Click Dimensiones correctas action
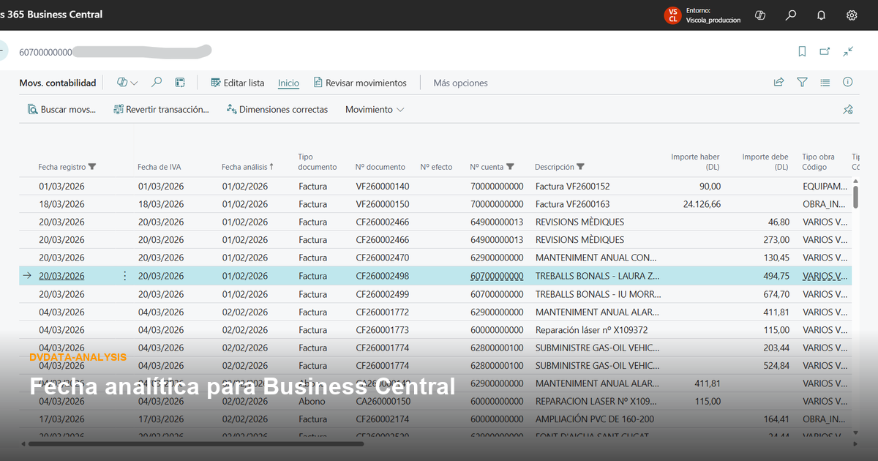The image size is (878, 461). click(x=277, y=110)
